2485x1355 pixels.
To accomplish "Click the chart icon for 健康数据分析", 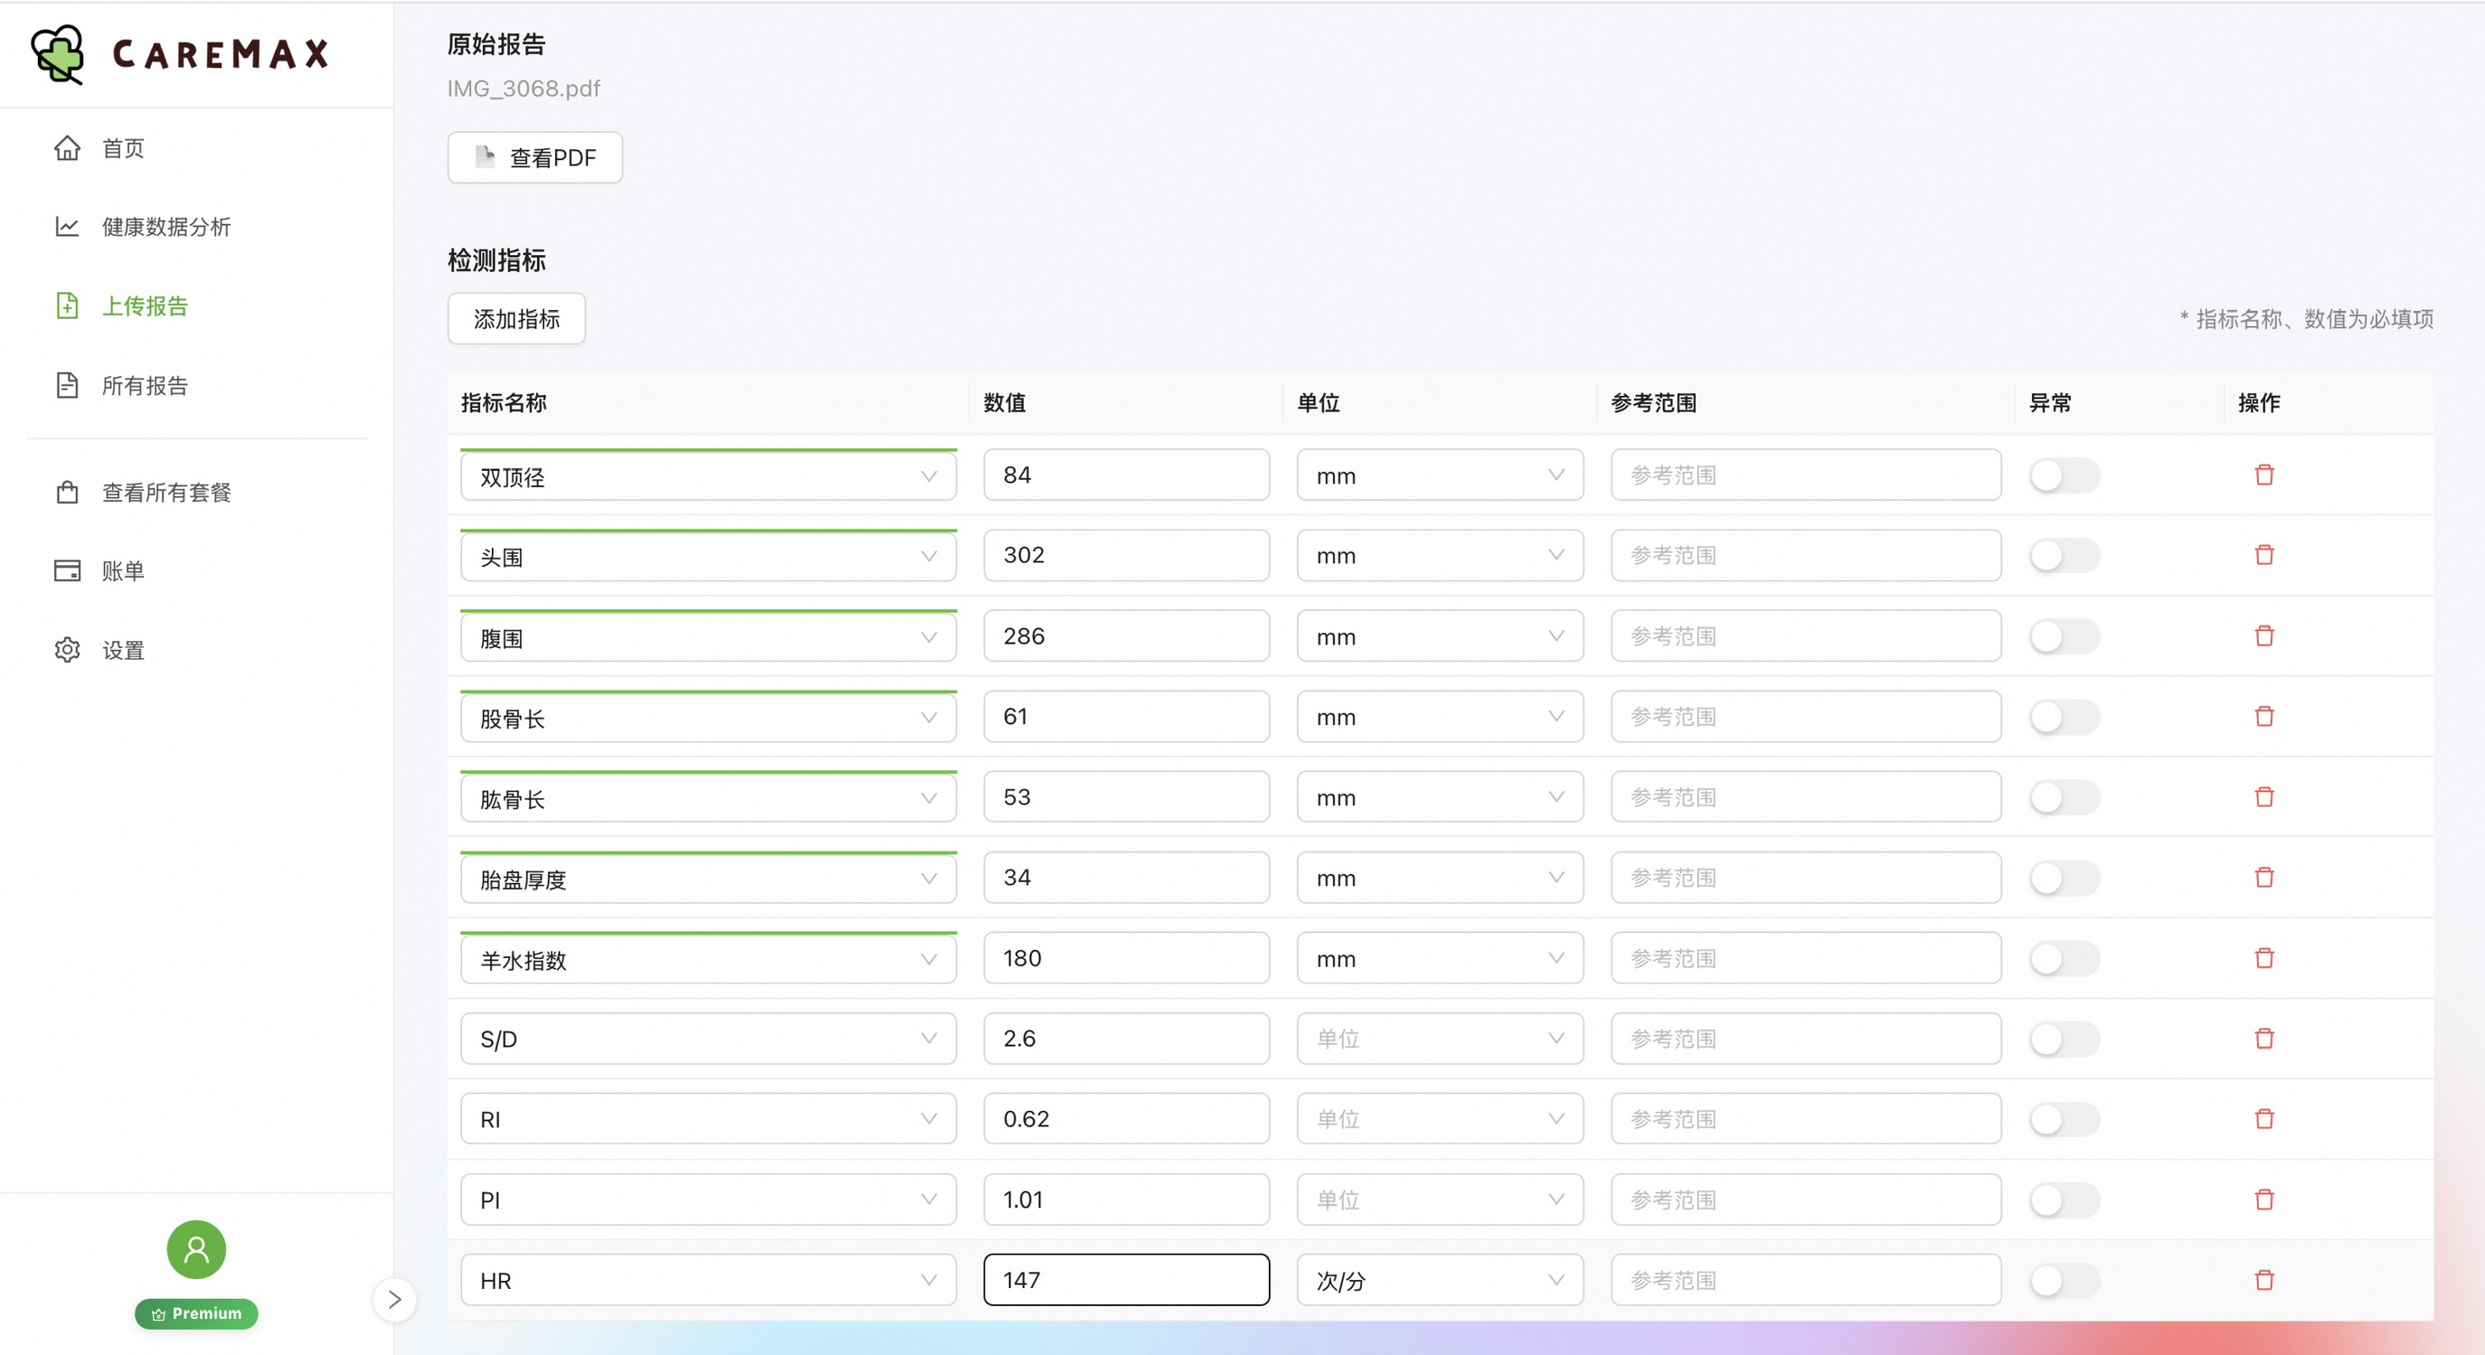I will (67, 227).
